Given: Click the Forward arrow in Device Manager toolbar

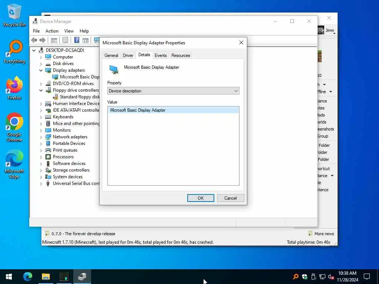Looking at the screenshot, I should coord(43,40).
